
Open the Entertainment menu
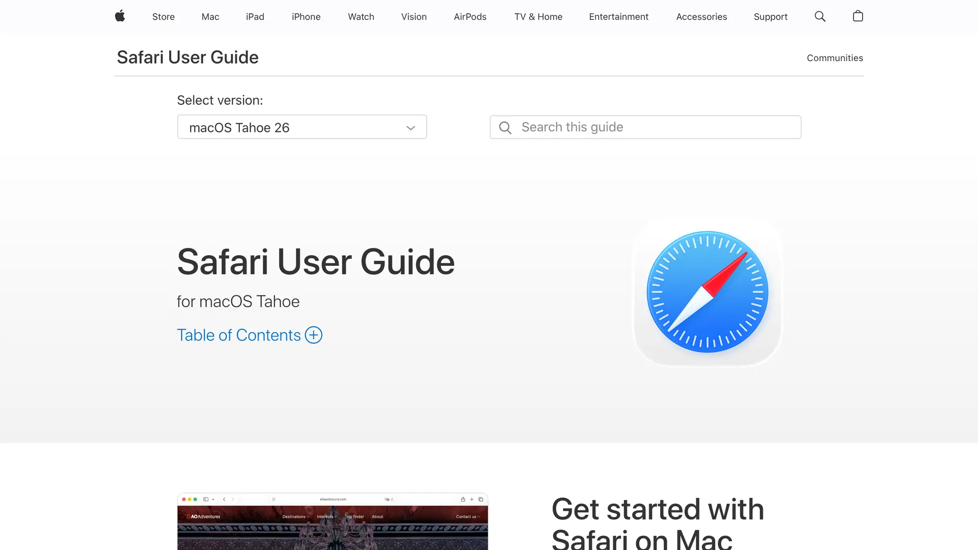pyautogui.click(x=619, y=17)
